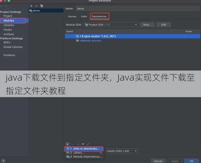Choose Library... menu option
Screen dimensions: 201x163
pos(84,153)
